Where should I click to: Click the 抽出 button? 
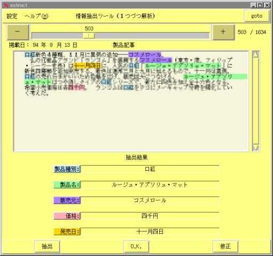tap(47, 246)
